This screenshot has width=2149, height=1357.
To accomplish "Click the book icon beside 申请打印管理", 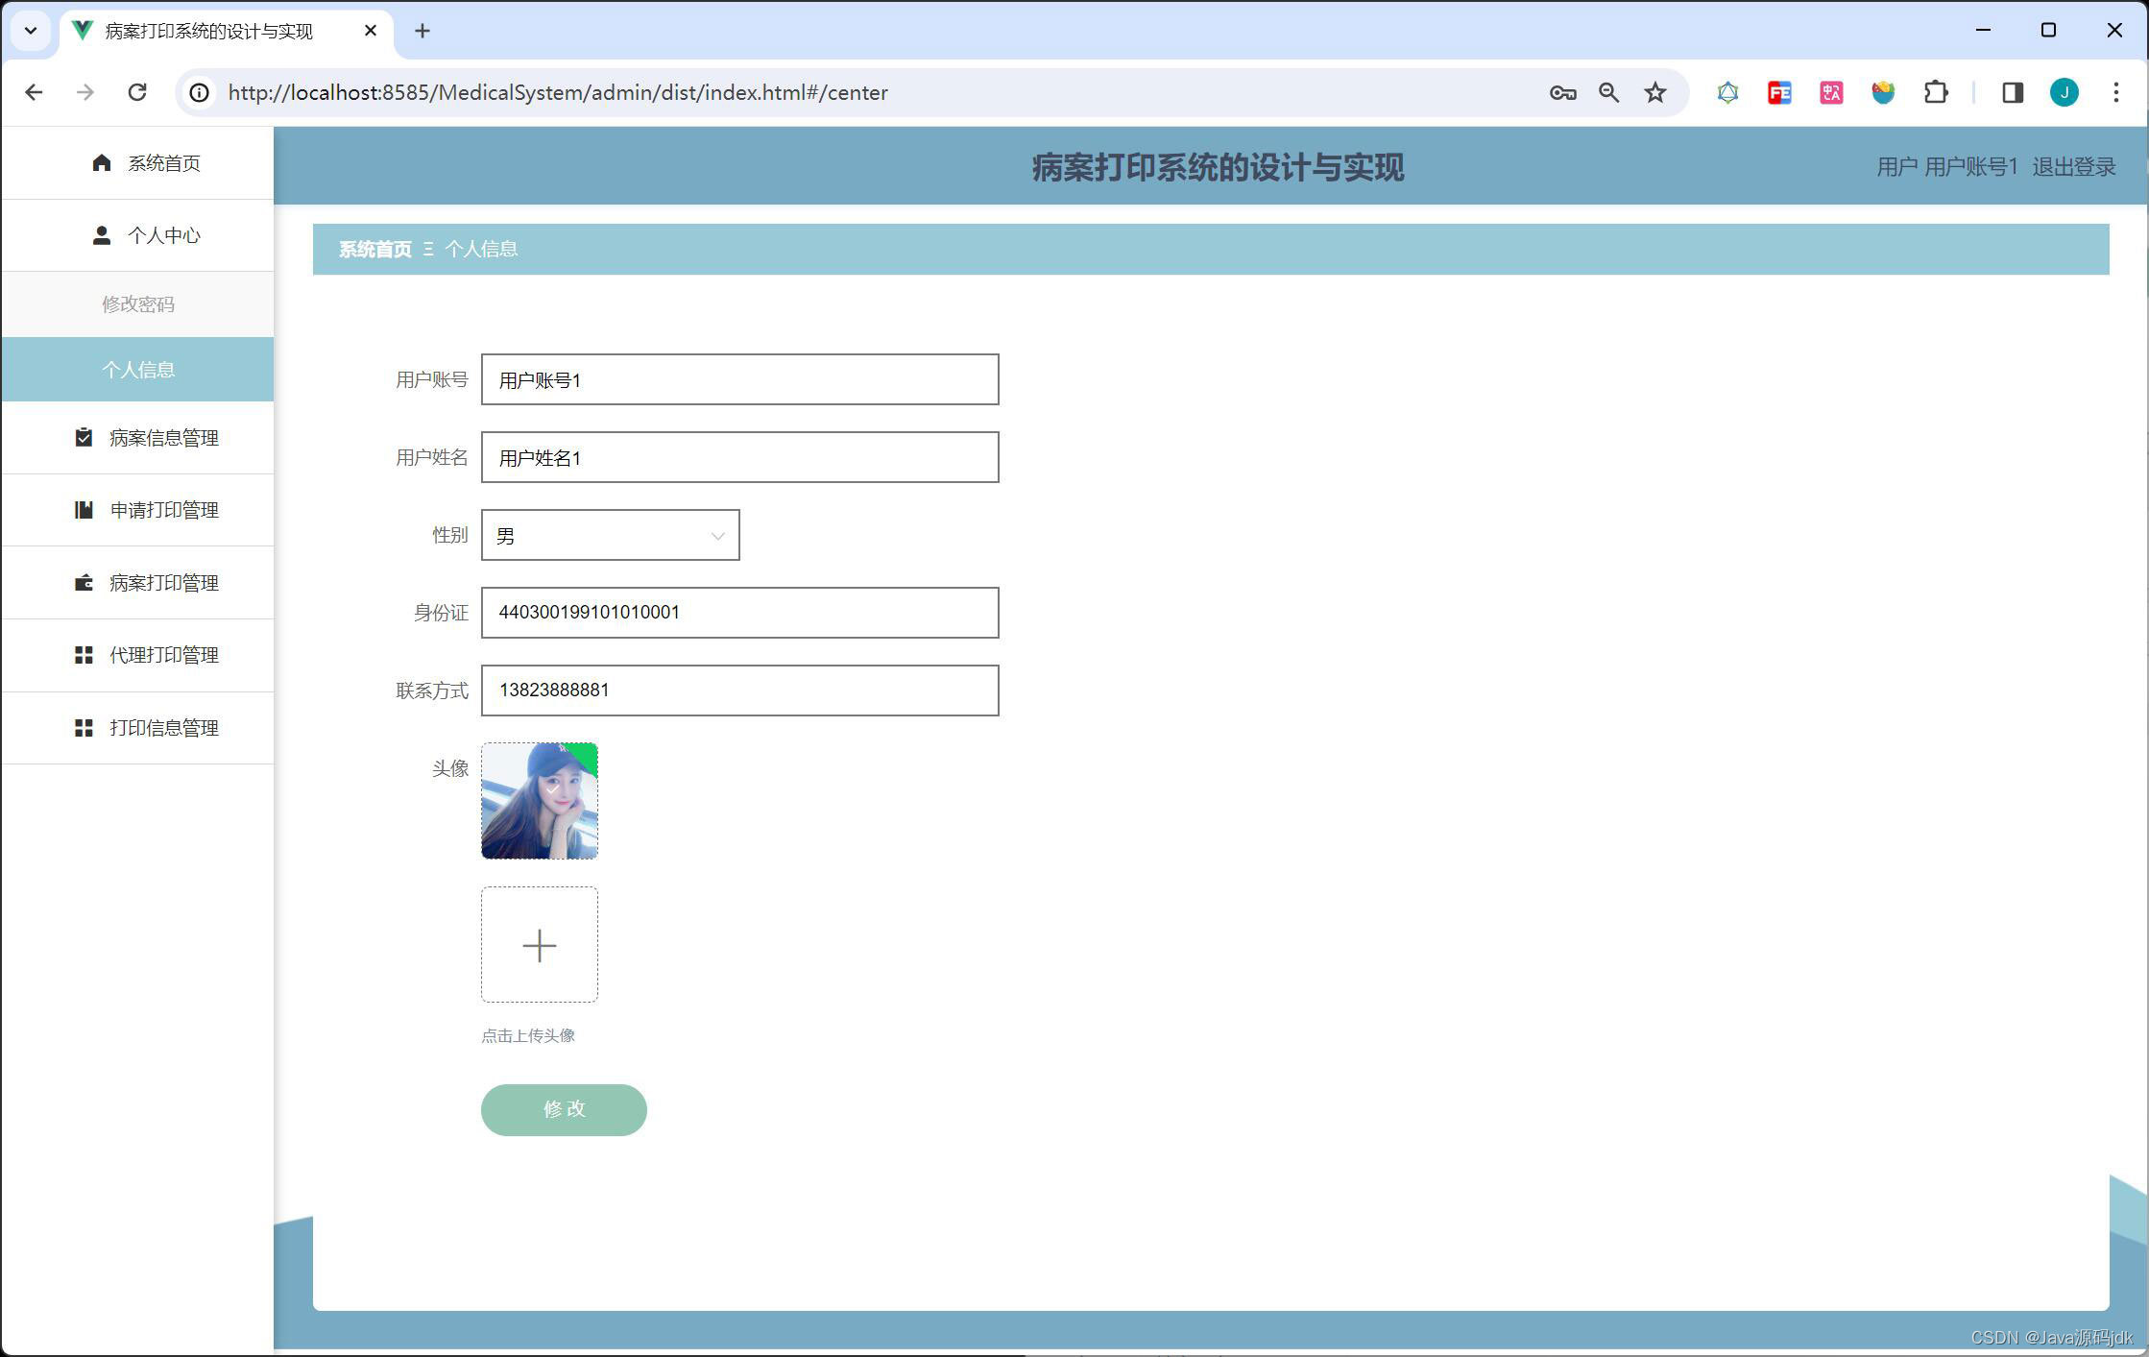I will click(84, 510).
